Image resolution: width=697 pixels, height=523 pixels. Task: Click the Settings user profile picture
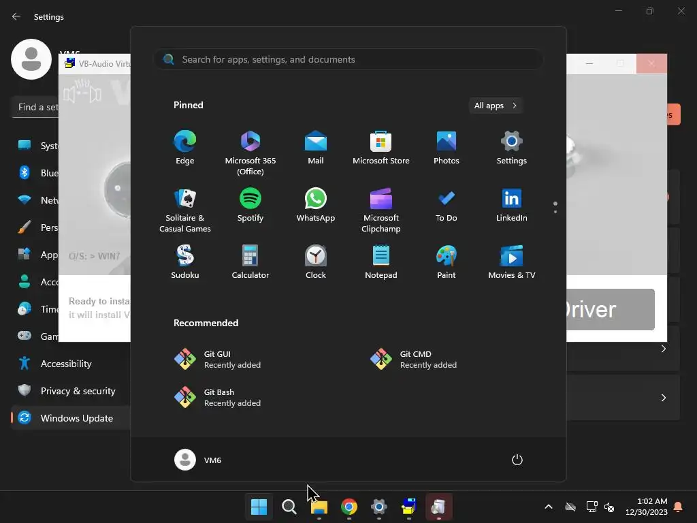coord(31,59)
